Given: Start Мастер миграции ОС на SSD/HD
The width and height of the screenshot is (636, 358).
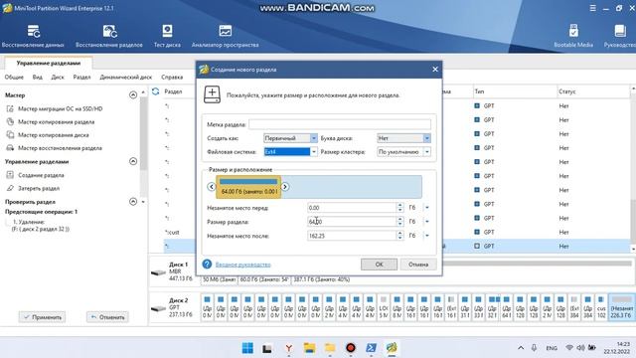Looking at the screenshot, I should click(60, 108).
